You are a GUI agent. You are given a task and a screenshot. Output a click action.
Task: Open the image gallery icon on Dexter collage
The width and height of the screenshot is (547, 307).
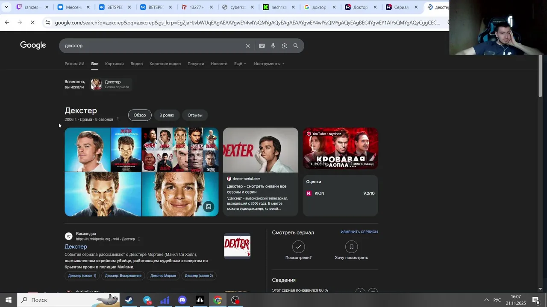[209, 207]
